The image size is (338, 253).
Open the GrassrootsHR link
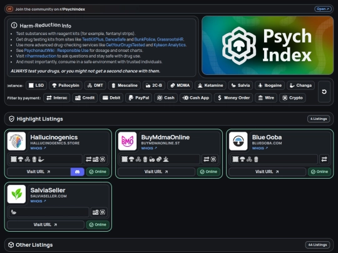(170, 39)
